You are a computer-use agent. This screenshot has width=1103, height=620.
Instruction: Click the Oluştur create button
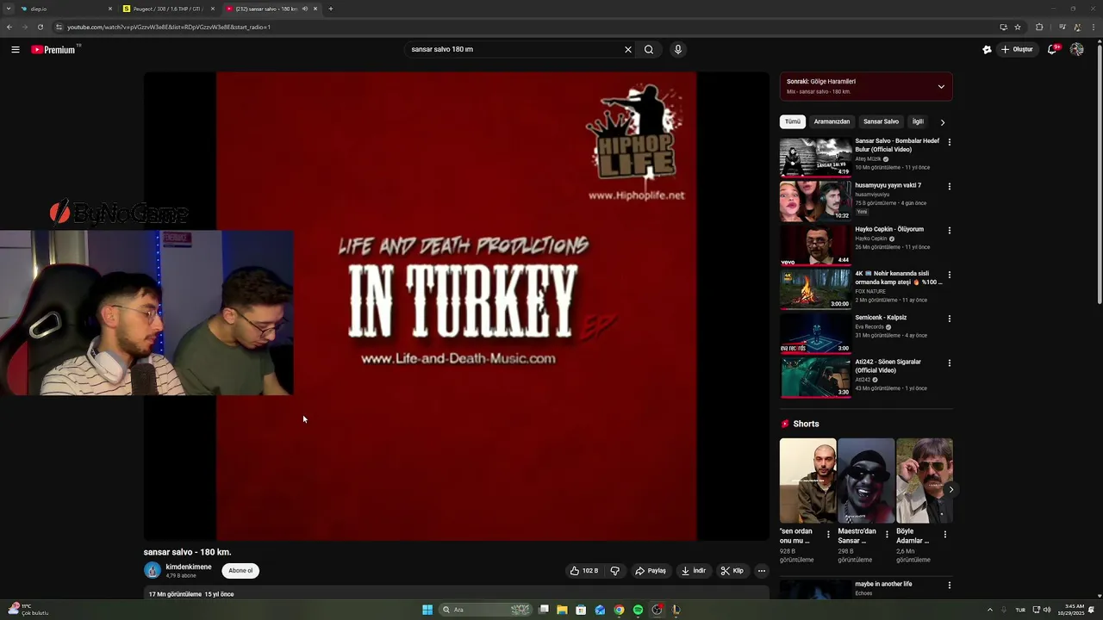tap(1018, 49)
